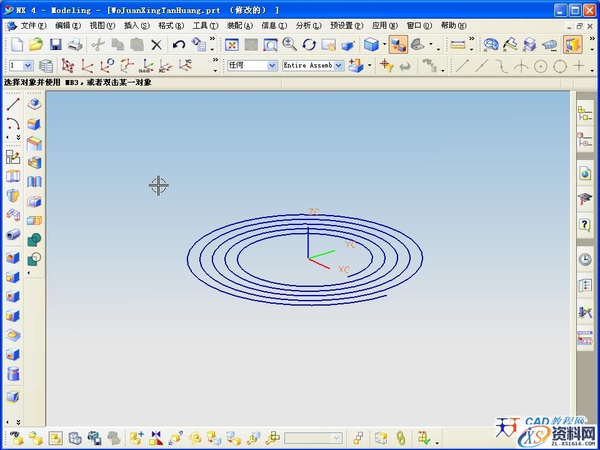Open the 文件(F) menu

click(x=33, y=26)
